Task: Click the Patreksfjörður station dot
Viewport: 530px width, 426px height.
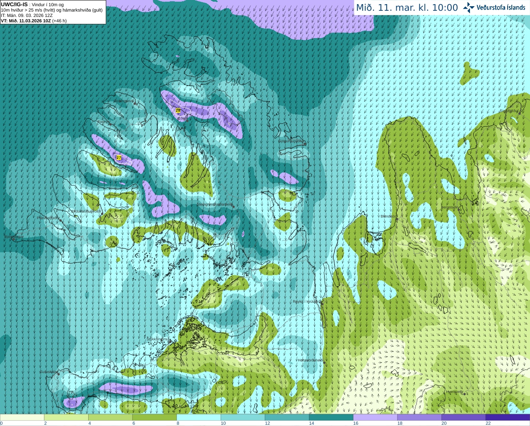Action: point(60,220)
